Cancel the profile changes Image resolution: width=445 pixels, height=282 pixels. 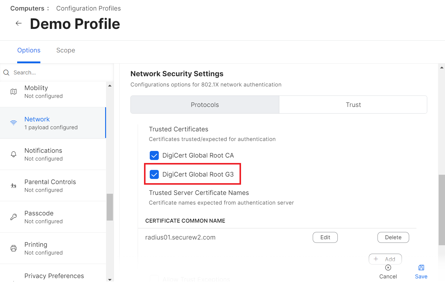tap(388, 272)
